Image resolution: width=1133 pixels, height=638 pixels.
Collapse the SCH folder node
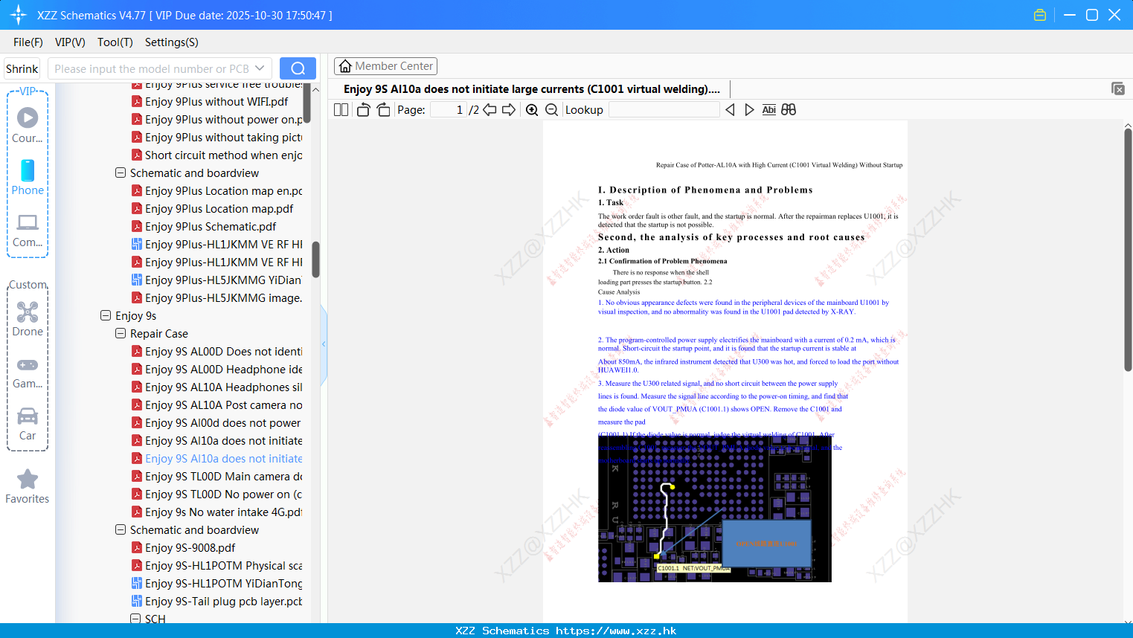pos(135,619)
